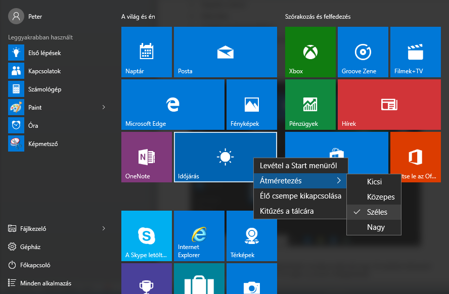Choose the Közepes tile size
The image size is (449, 294).
click(x=374, y=197)
